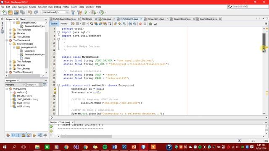Toggle Show Fields filter in the Navigator
The width and height of the screenshot is (269, 151).
tap(13, 135)
